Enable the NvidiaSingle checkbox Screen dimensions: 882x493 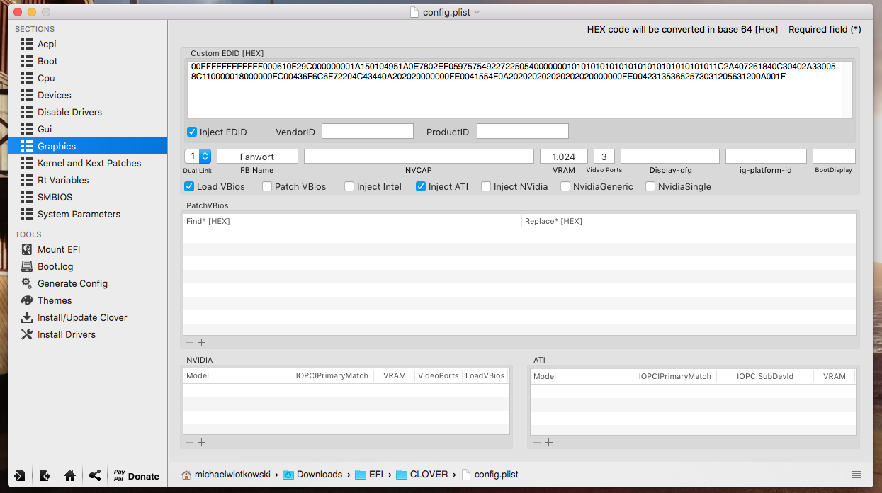point(650,187)
